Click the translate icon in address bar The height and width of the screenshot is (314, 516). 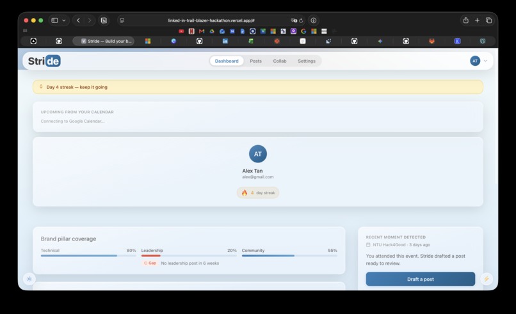tap(294, 20)
